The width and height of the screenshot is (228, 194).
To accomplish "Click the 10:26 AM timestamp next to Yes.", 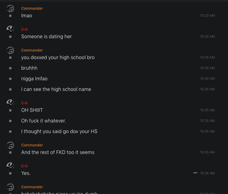I will [x=207, y=173].
